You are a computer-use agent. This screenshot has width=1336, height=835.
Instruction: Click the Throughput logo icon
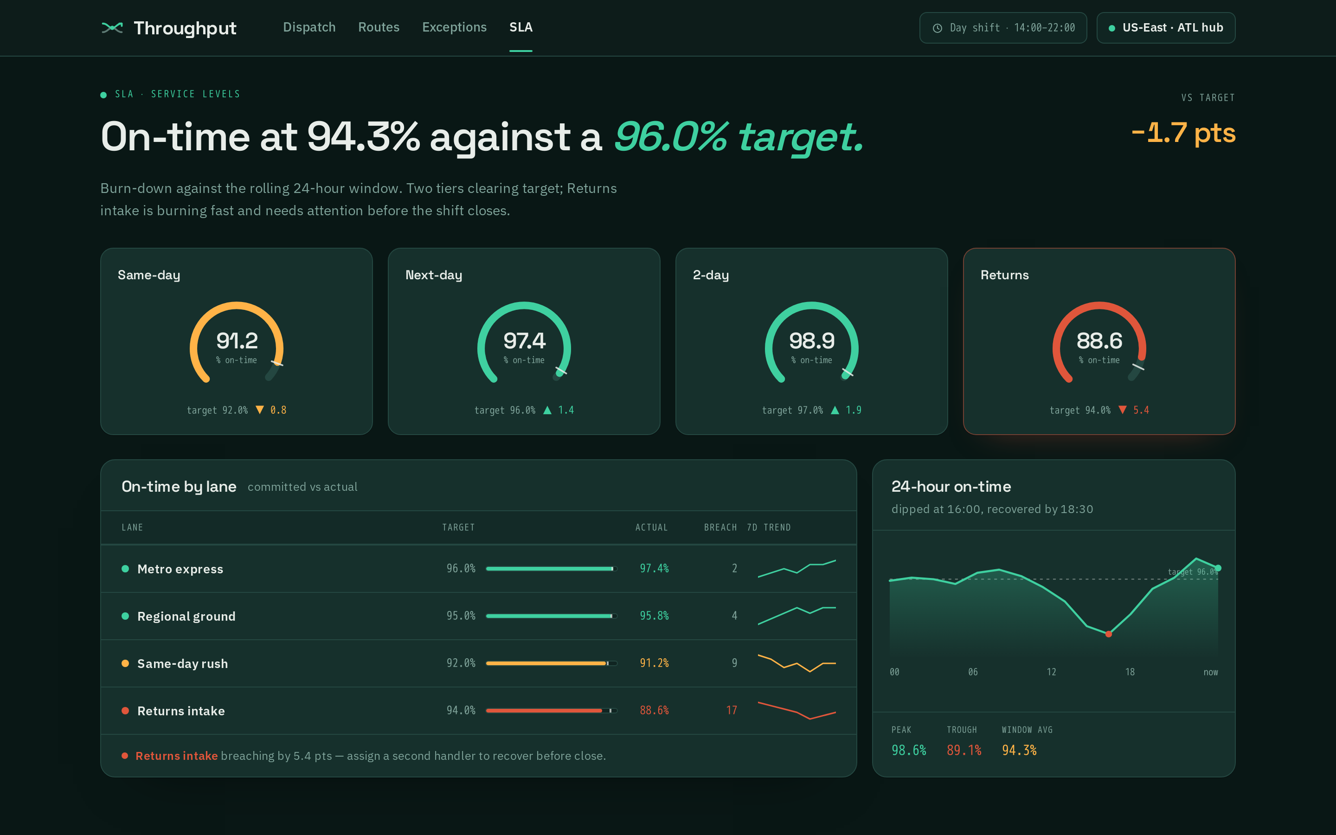pyautogui.click(x=112, y=28)
